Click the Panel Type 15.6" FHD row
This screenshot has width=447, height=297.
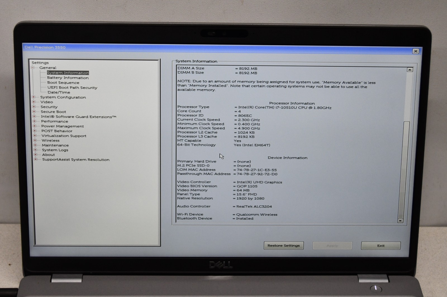coord(217,194)
